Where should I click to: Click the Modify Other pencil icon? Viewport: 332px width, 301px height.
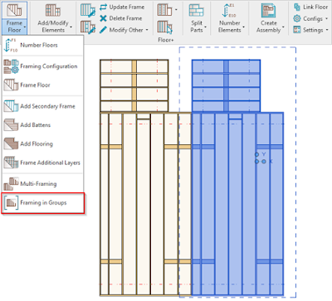(x=103, y=30)
